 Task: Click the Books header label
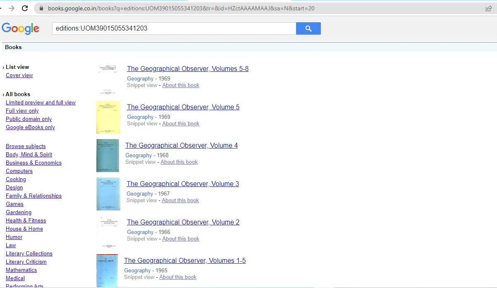(x=13, y=47)
